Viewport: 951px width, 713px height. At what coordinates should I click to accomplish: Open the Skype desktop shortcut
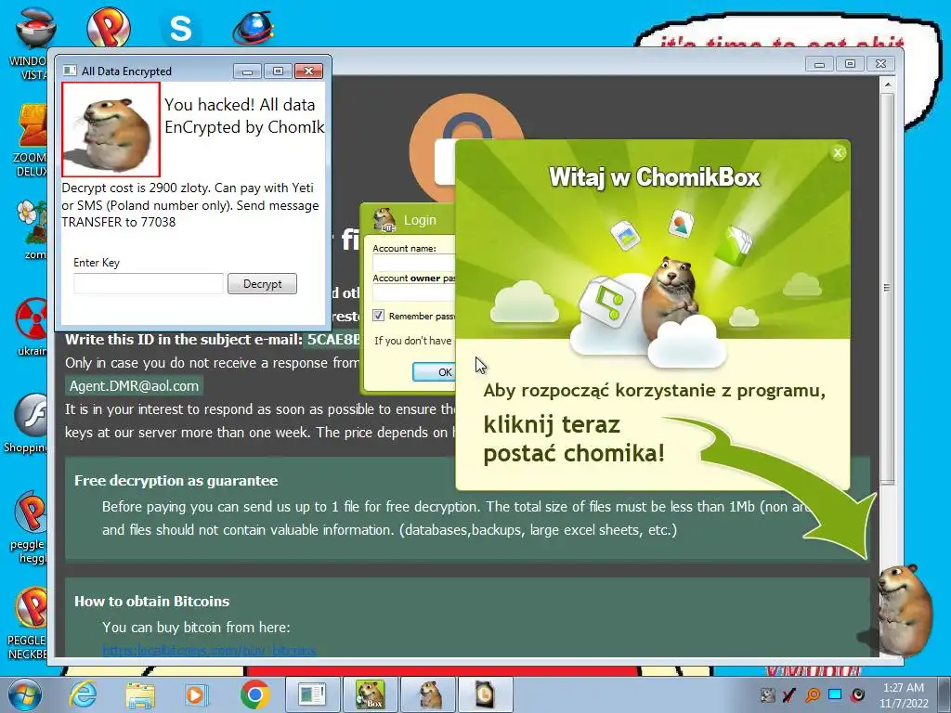coord(180,28)
